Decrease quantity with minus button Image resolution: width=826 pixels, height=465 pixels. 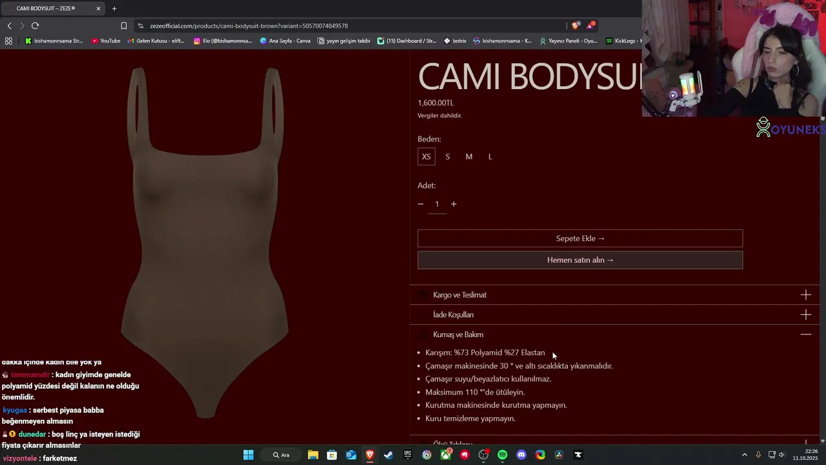point(421,204)
